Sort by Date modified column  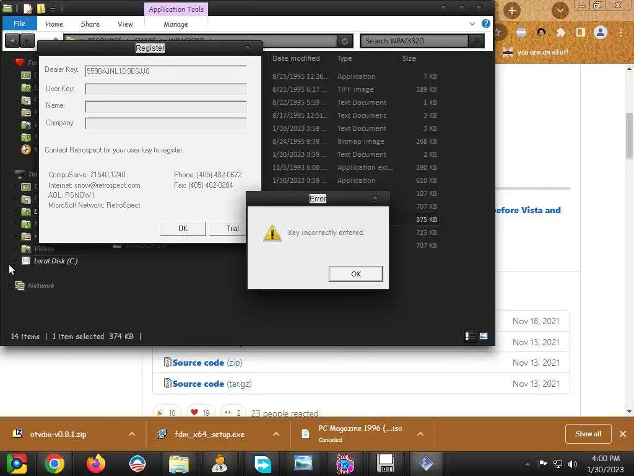pos(296,58)
